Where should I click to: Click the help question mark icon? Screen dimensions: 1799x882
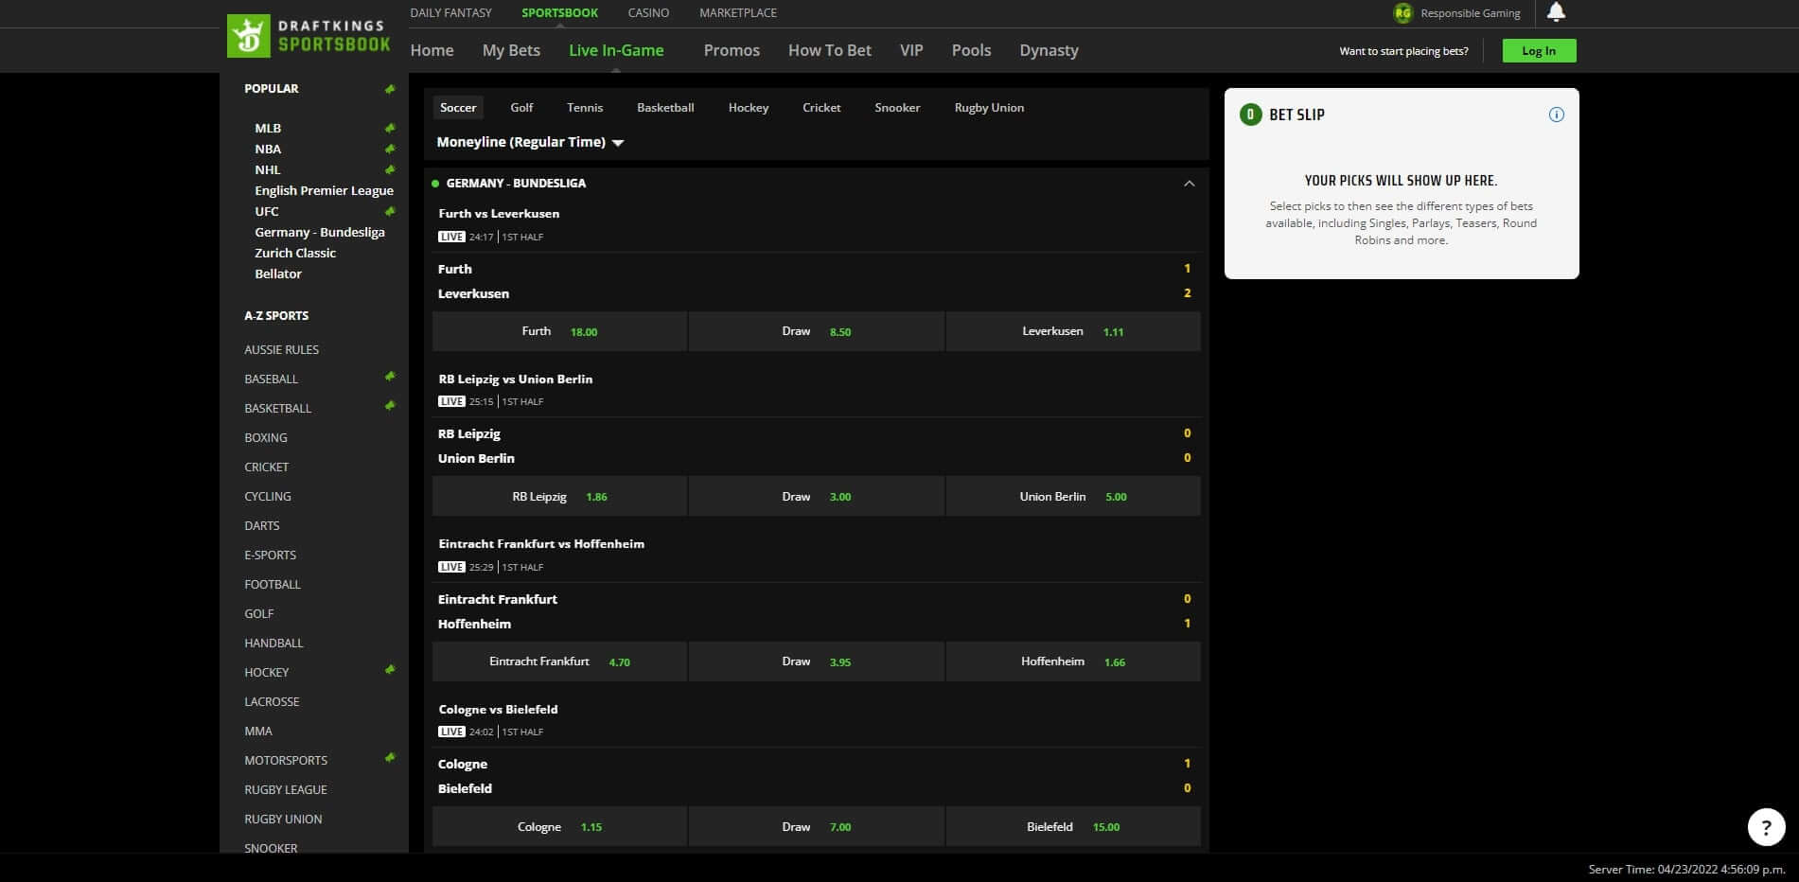coord(1766,826)
